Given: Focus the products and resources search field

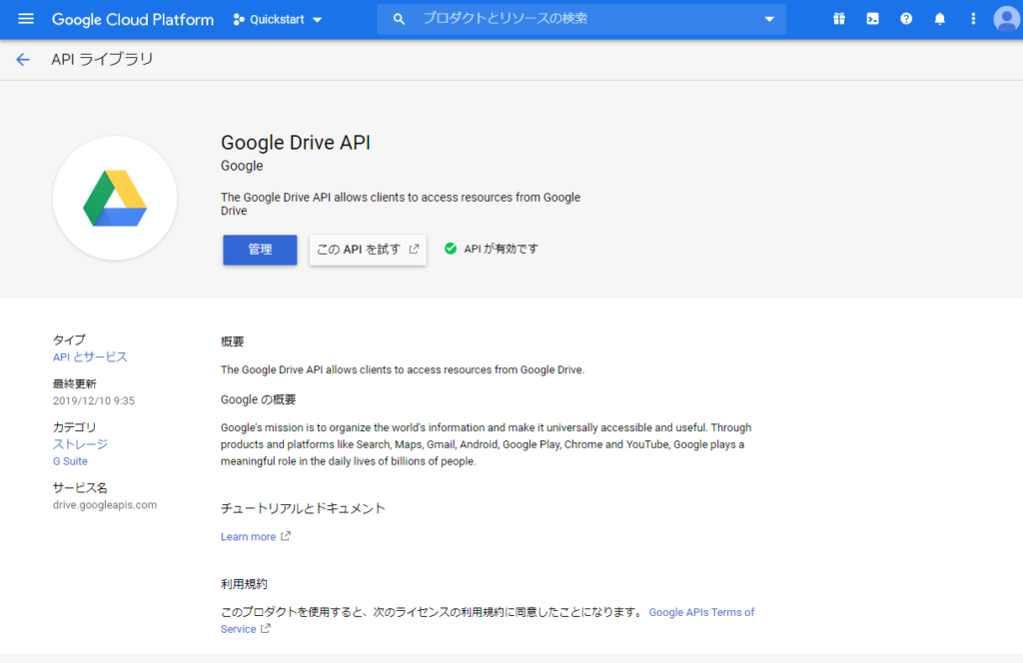Looking at the screenshot, I should coord(580,19).
